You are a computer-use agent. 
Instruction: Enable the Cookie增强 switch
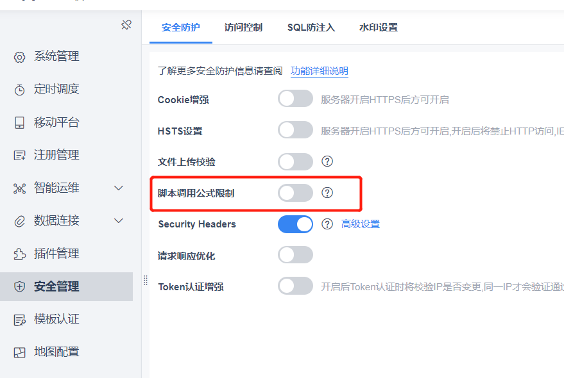click(x=295, y=99)
